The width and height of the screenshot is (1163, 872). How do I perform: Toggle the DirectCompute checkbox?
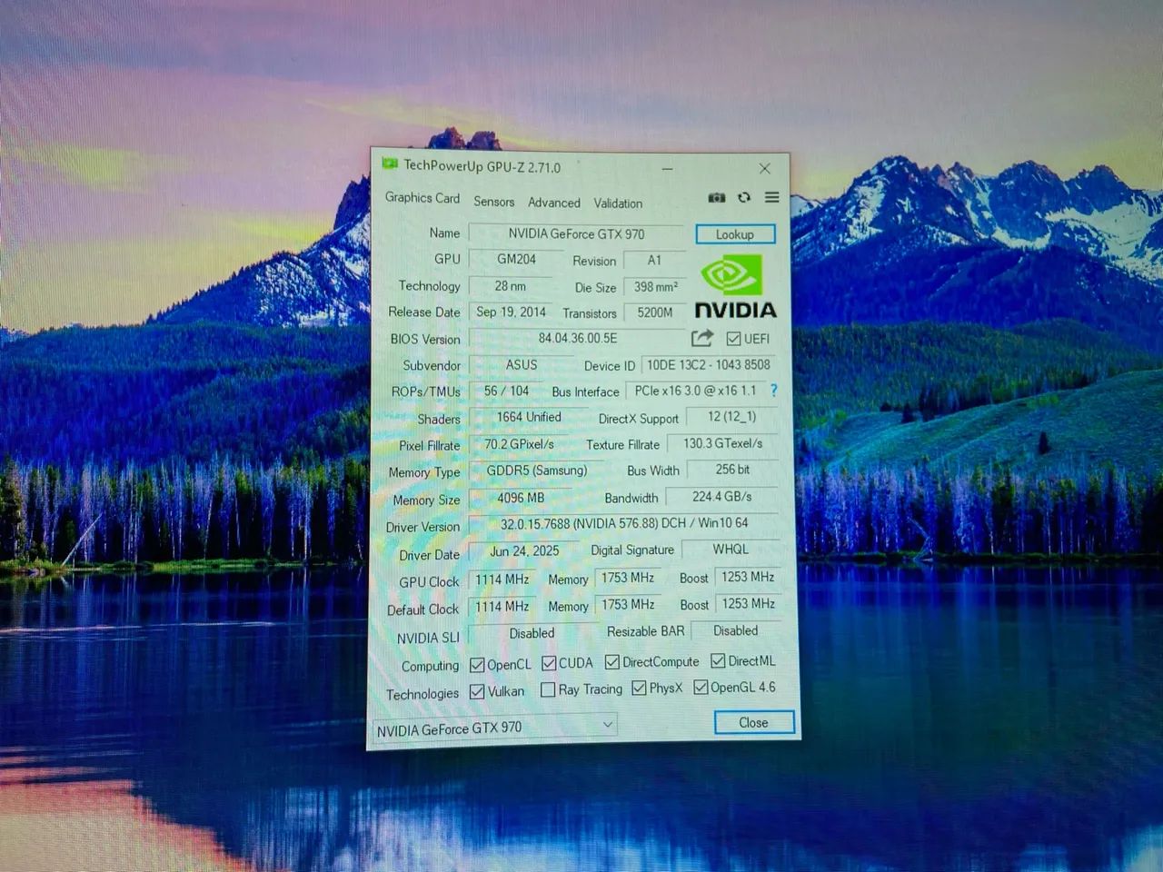point(612,662)
